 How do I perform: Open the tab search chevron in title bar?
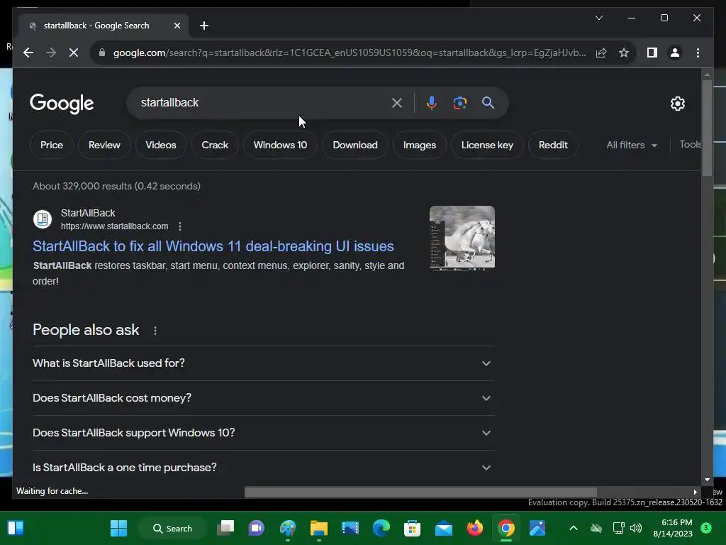tap(598, 18)
